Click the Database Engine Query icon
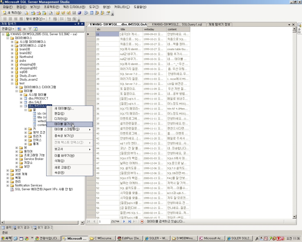The image size is (302, 242). pos(26,13)
